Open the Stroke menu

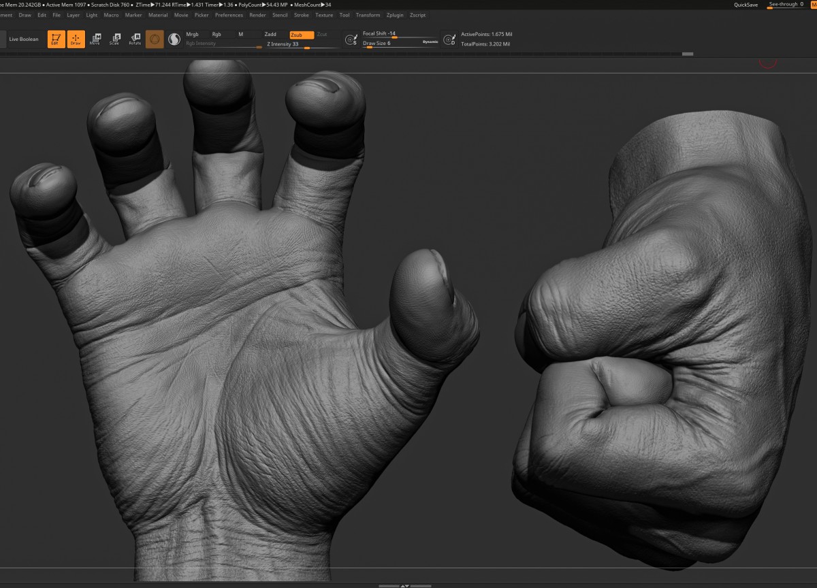coord(301,15)
